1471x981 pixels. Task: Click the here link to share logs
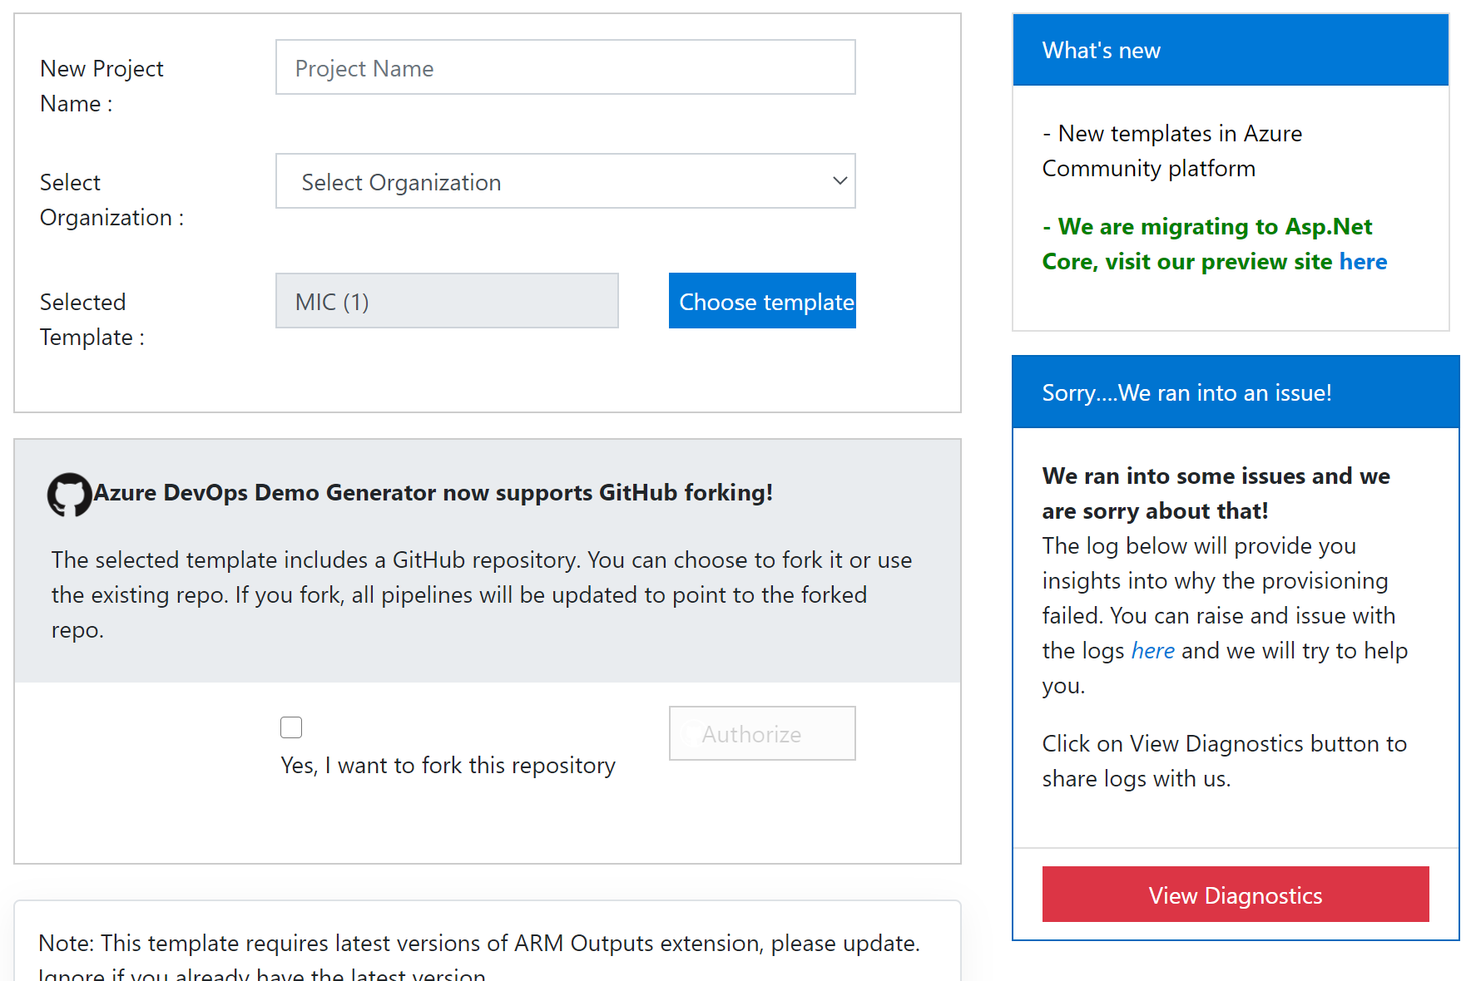click(1152, 651)
